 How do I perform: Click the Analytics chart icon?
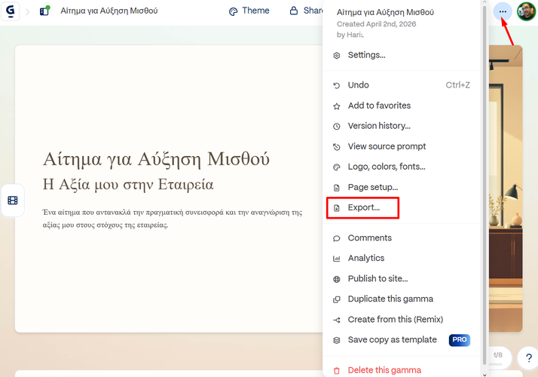click(x=337, y=259)
